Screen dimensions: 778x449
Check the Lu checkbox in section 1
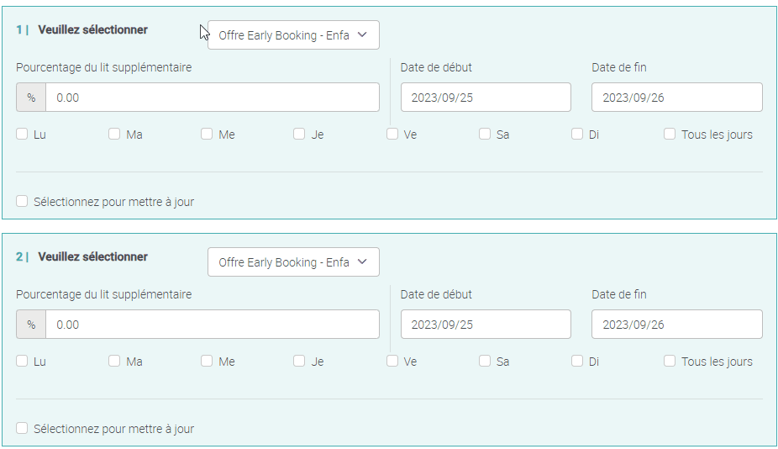point(22,134)
